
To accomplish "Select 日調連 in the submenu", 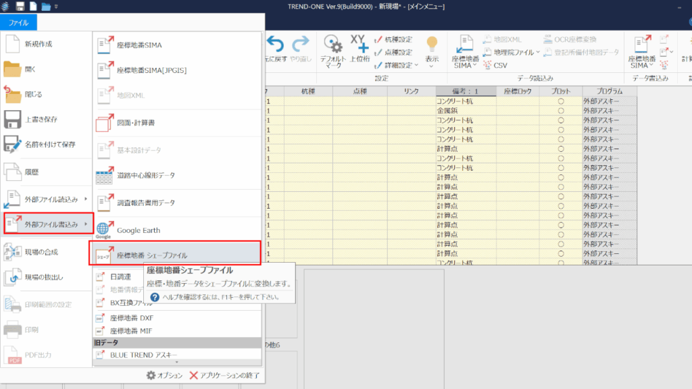I will (119, 277).
